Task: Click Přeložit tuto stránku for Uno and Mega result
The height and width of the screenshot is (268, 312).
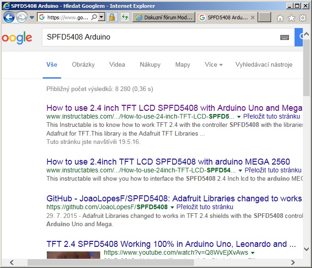Action: pos(272,116)
